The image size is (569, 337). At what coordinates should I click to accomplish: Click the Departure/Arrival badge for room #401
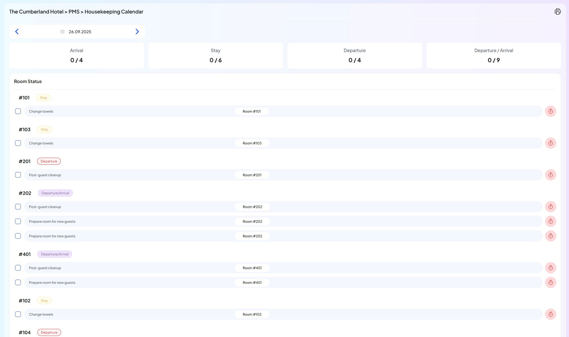coord(55,254)
